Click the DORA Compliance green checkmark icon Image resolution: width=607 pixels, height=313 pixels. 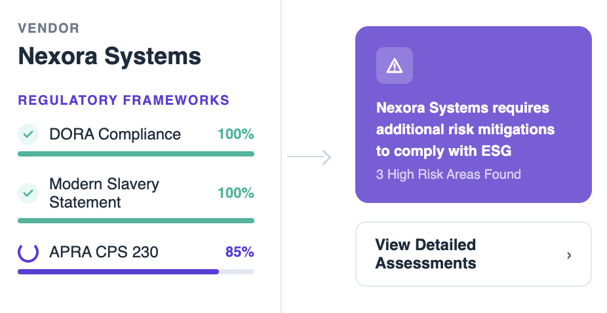(28, 134)
